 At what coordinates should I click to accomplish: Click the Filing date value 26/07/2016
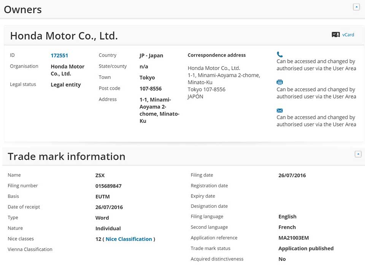click(x=292, y=175)
